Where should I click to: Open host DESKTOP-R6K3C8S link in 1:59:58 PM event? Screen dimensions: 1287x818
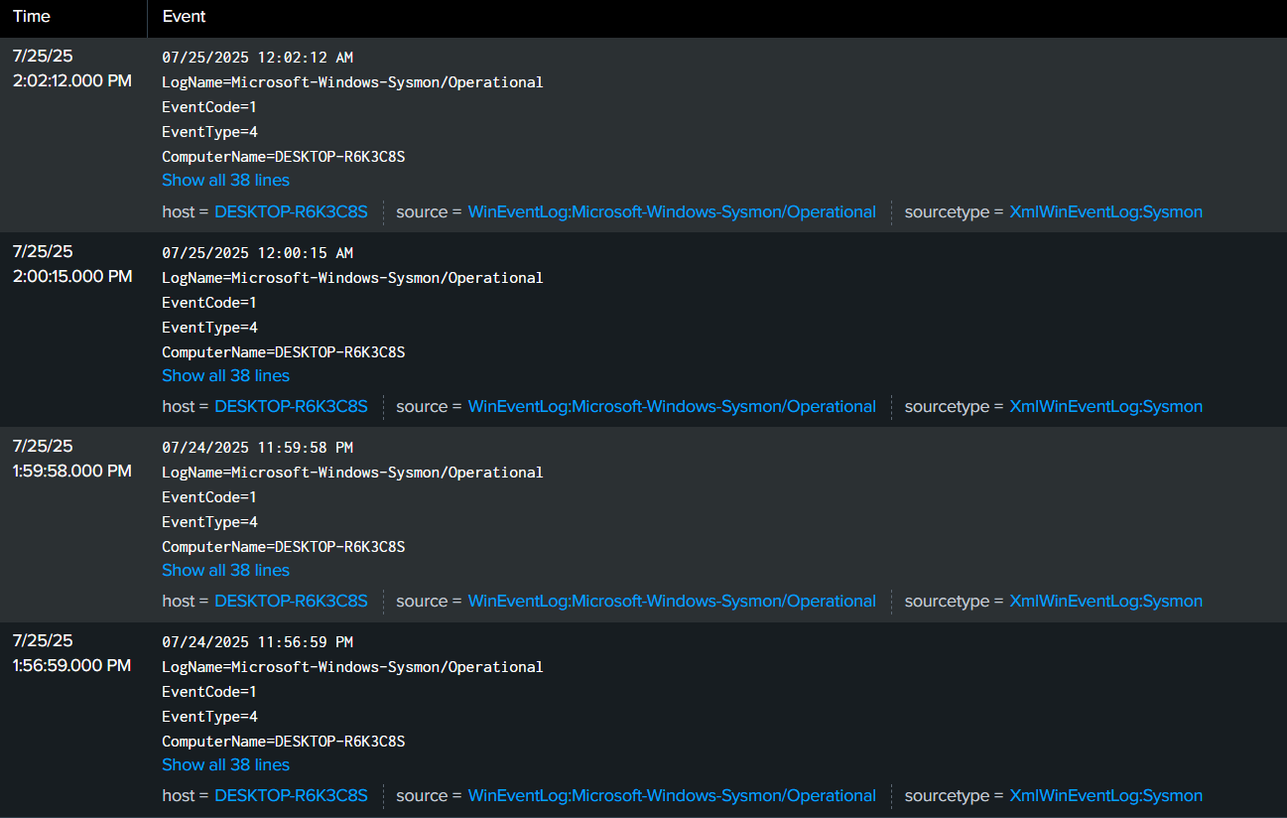pyautogui.click(x=291, y=602)
